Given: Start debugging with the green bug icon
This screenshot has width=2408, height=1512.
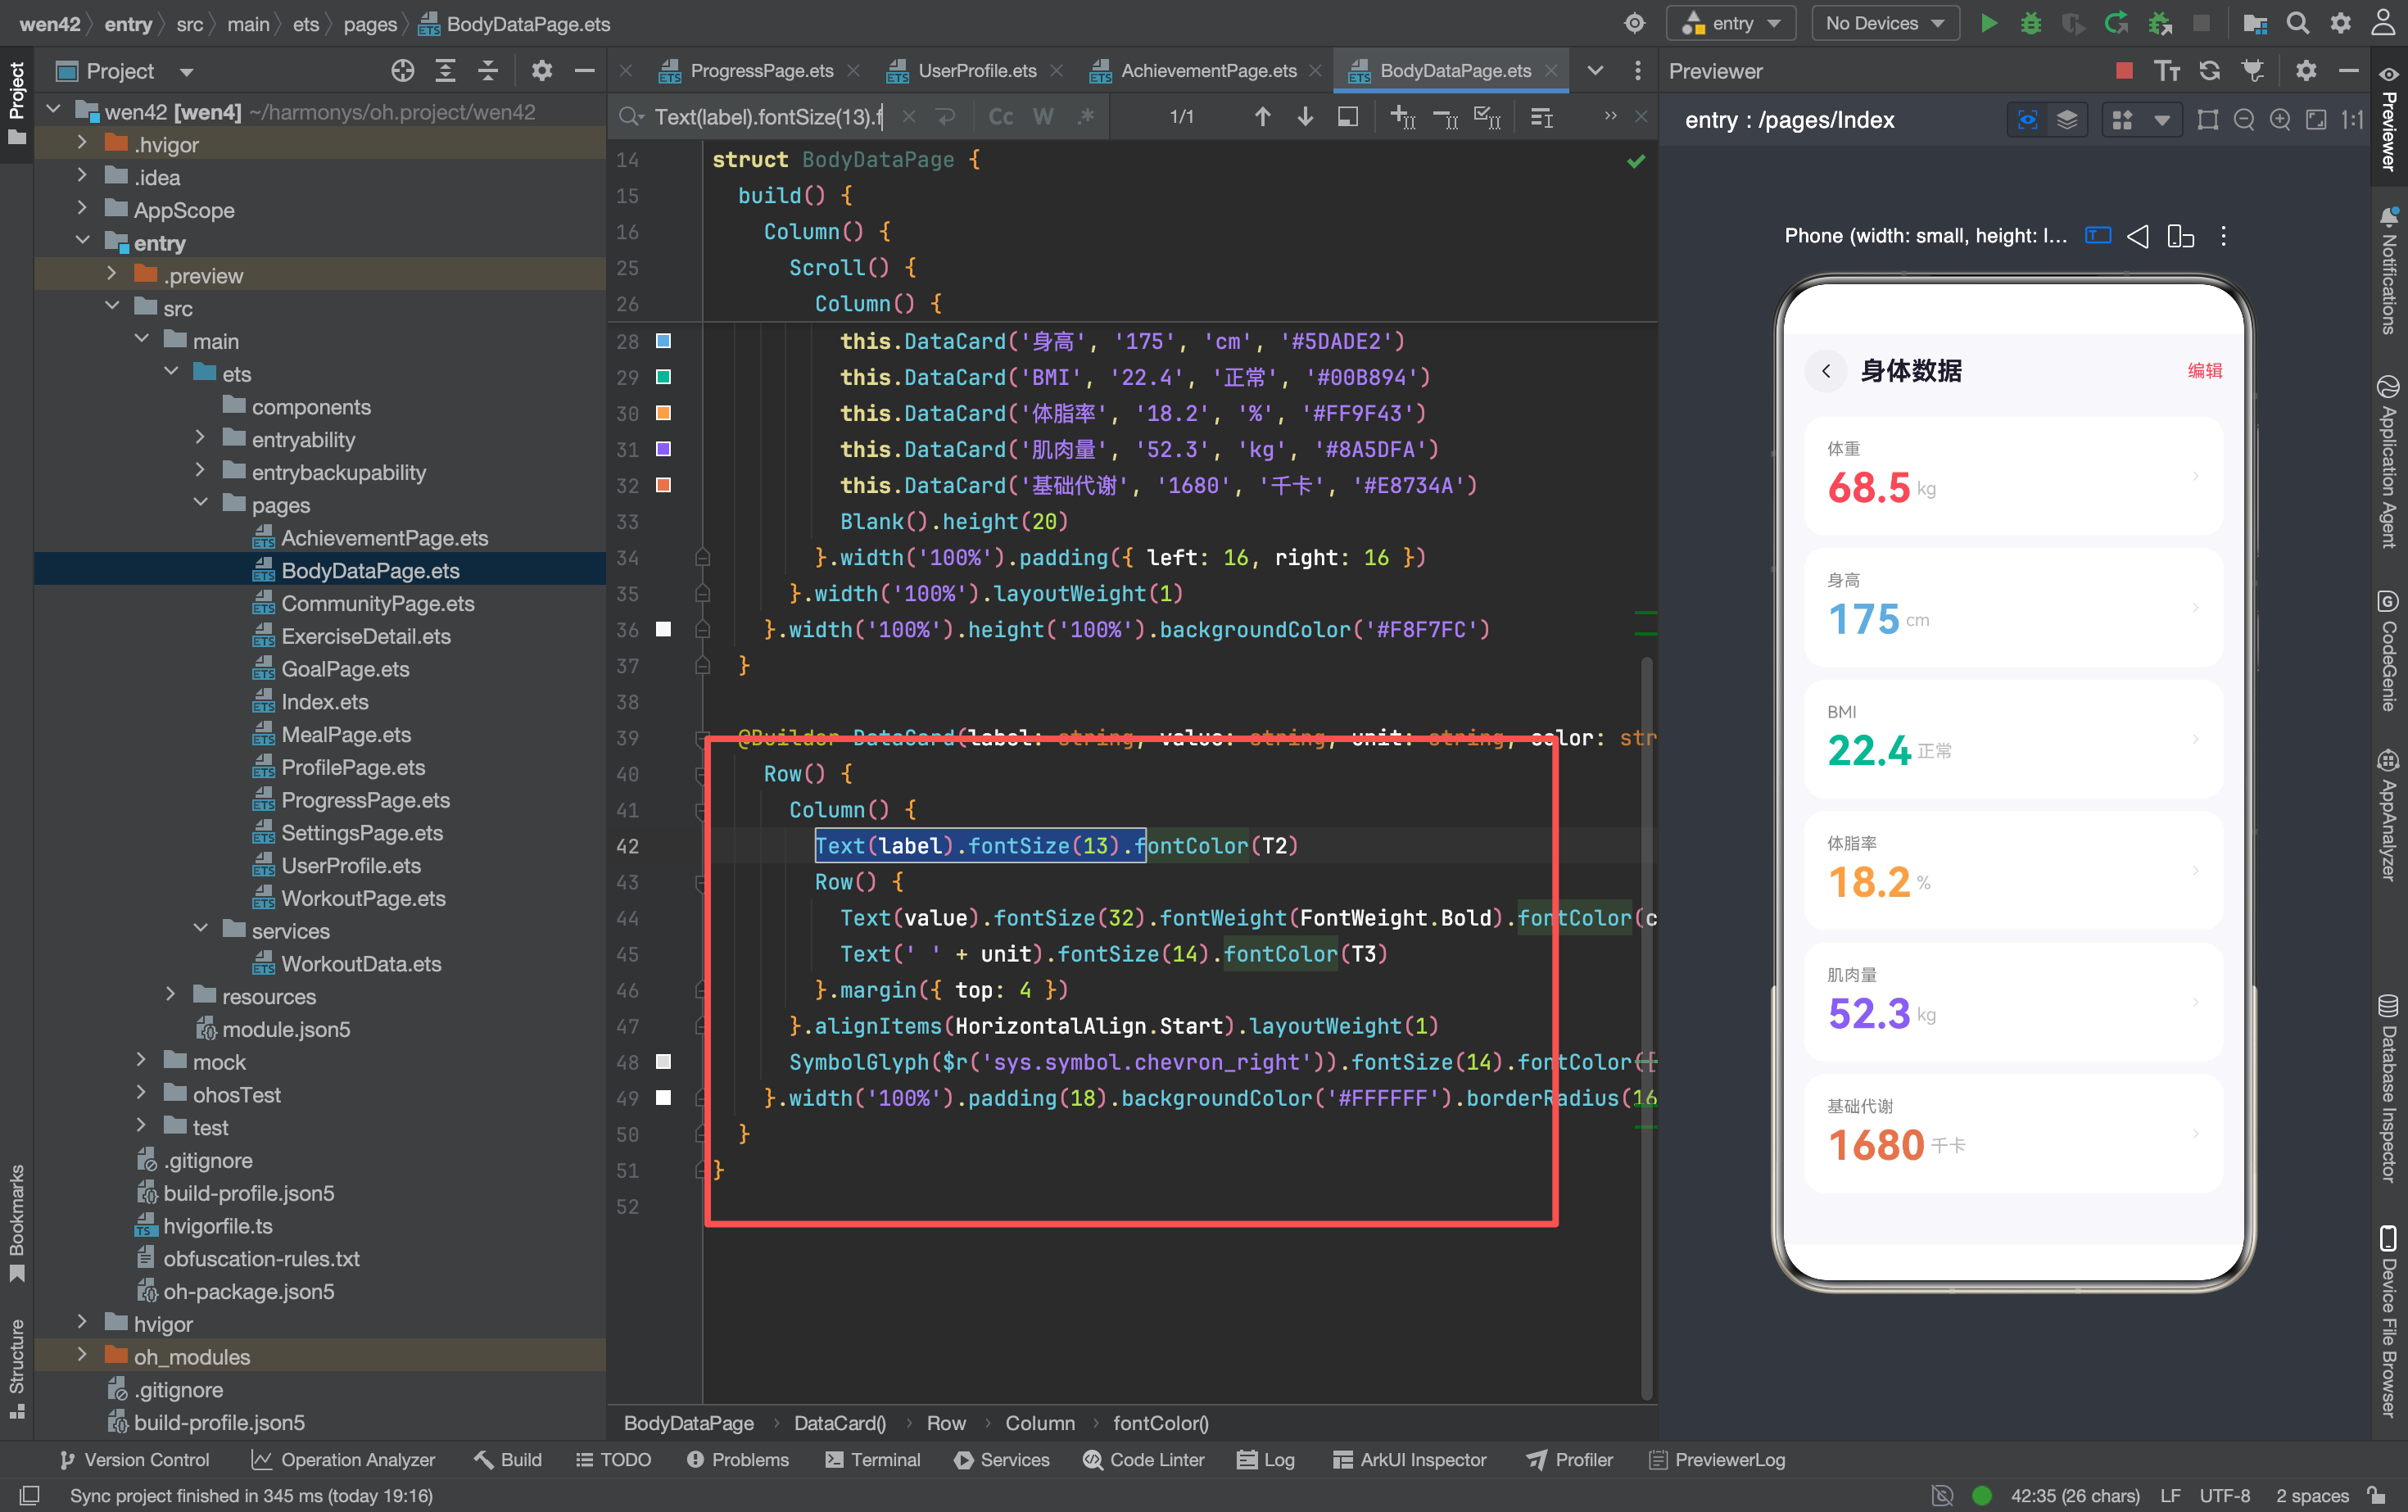Looking at the screenshot, I should coord(2031,23).
